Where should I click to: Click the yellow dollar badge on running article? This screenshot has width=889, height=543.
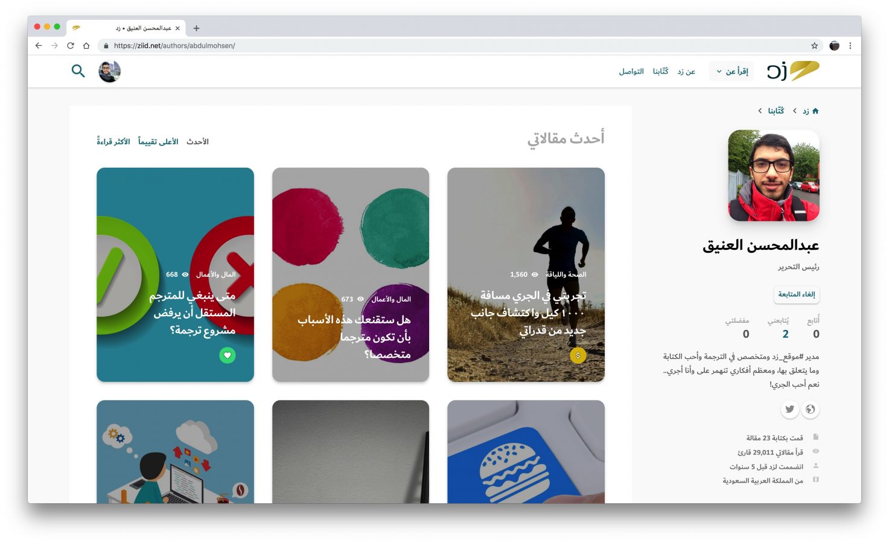click(x=578, y=355)
